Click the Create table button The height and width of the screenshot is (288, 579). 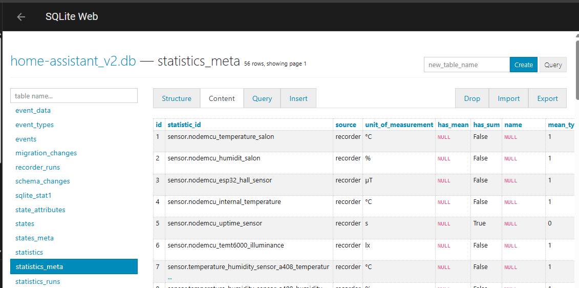coord(524,65)
